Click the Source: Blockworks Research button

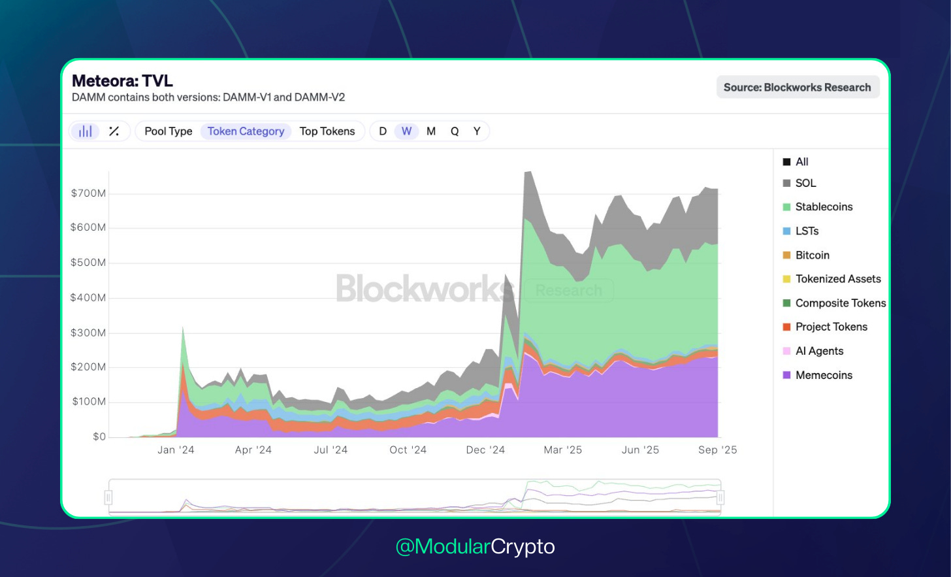pos(798,88)
